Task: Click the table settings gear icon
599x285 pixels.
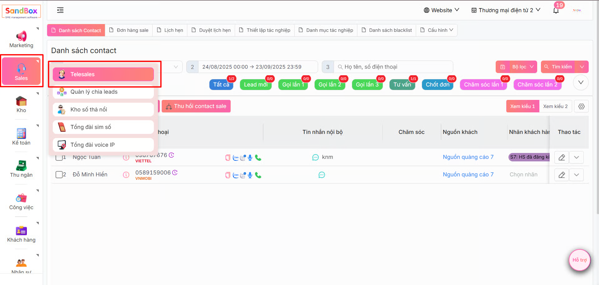Action: [581, 106]
